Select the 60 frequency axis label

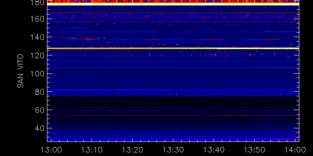(x=40, y=110)
